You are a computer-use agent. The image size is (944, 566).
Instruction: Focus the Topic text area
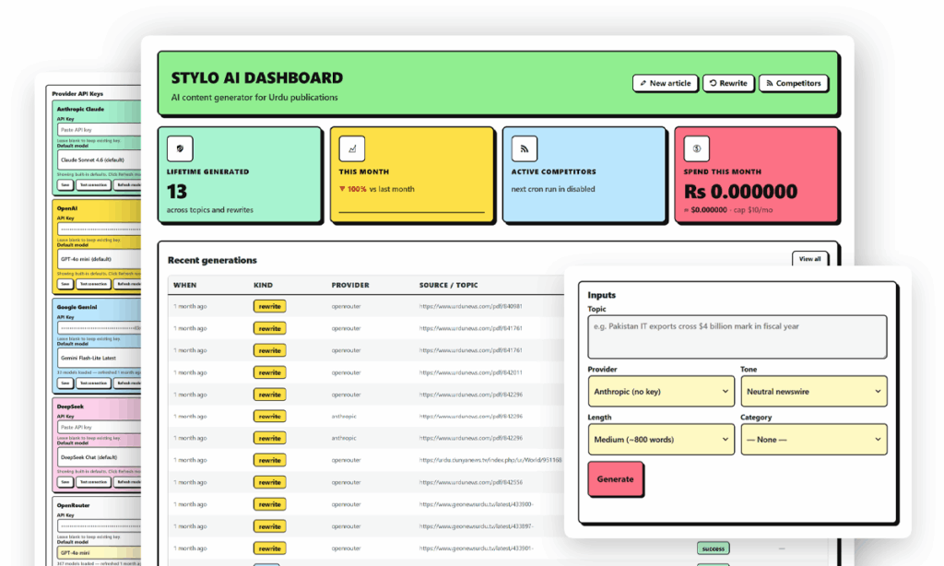[x=737, y=336]
